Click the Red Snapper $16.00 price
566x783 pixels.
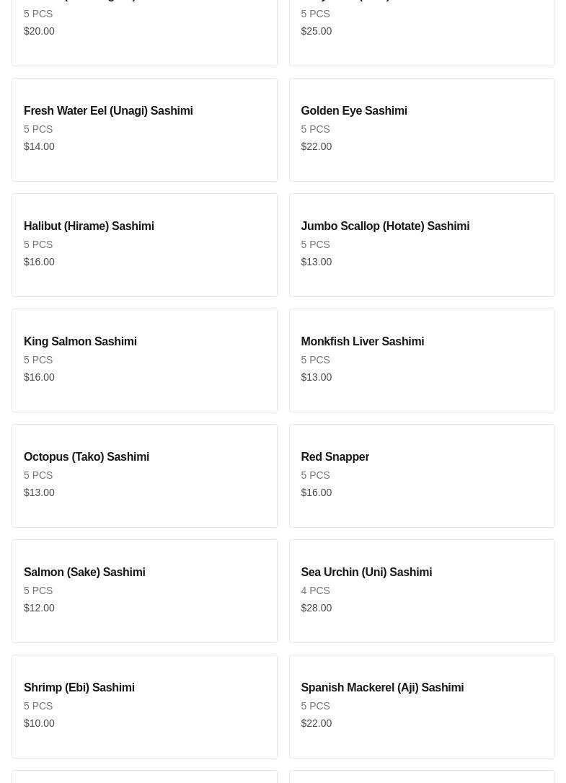pos(317,492)
